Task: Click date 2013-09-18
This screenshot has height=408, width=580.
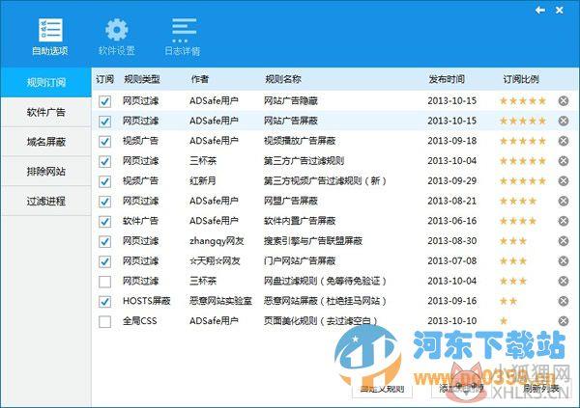Action: 452,141
